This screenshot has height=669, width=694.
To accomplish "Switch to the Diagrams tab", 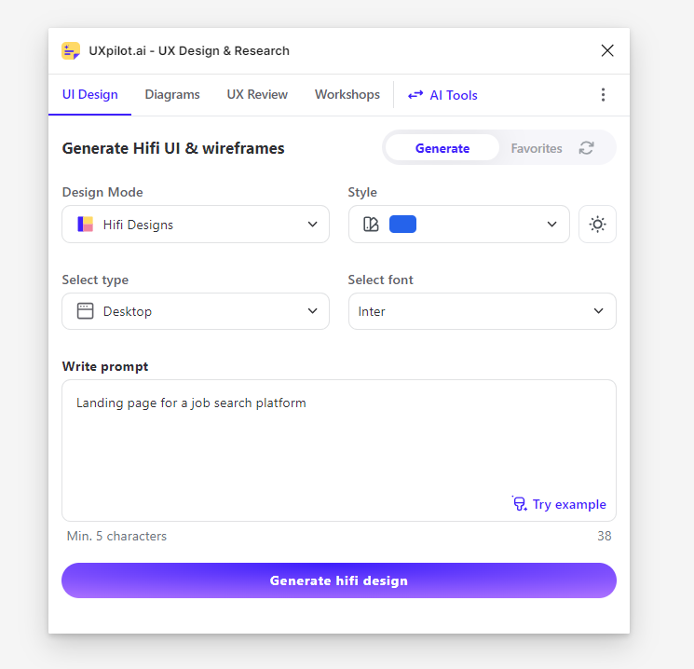I will (x=172, y=95).
